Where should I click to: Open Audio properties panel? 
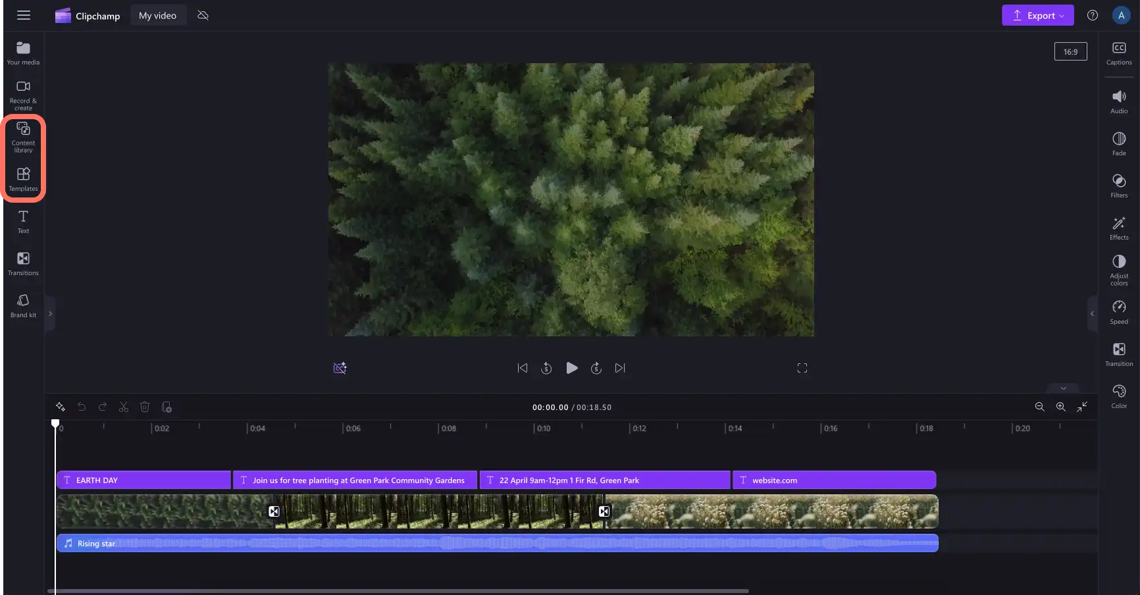(x=1119, y=102)
